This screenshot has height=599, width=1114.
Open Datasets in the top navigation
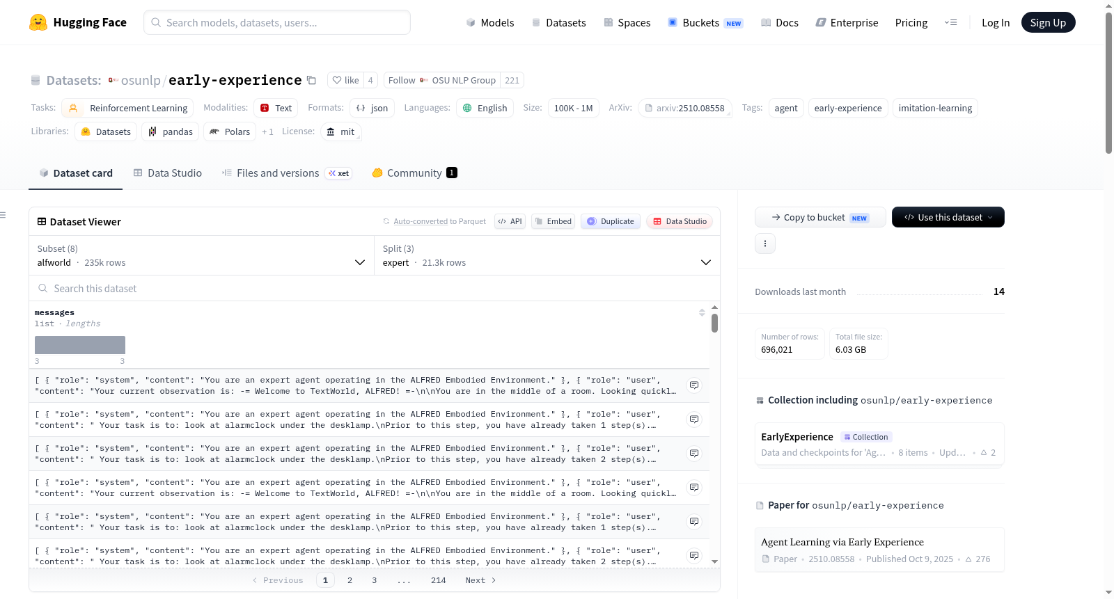[x=558, y=22]
